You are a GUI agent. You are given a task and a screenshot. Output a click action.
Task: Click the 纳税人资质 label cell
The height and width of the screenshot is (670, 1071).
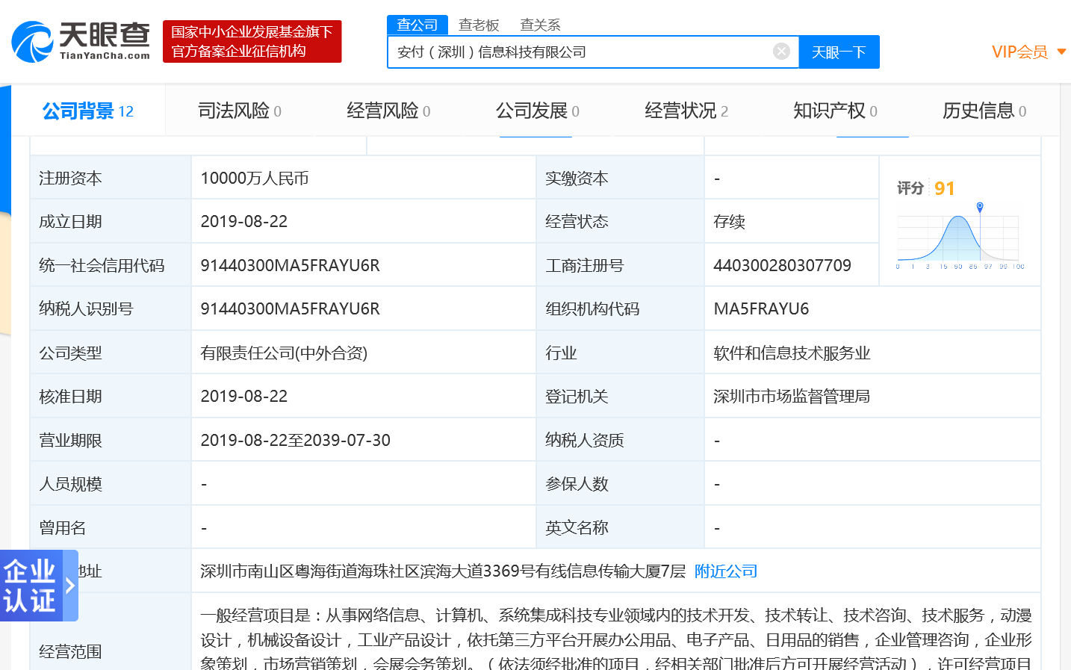coord(620,440)
